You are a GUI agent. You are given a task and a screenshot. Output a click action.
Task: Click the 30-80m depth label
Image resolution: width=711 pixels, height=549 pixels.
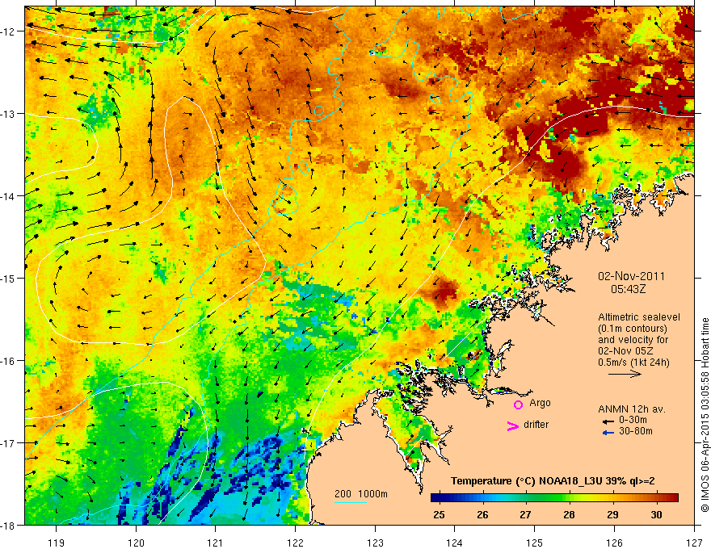[636, 431]
